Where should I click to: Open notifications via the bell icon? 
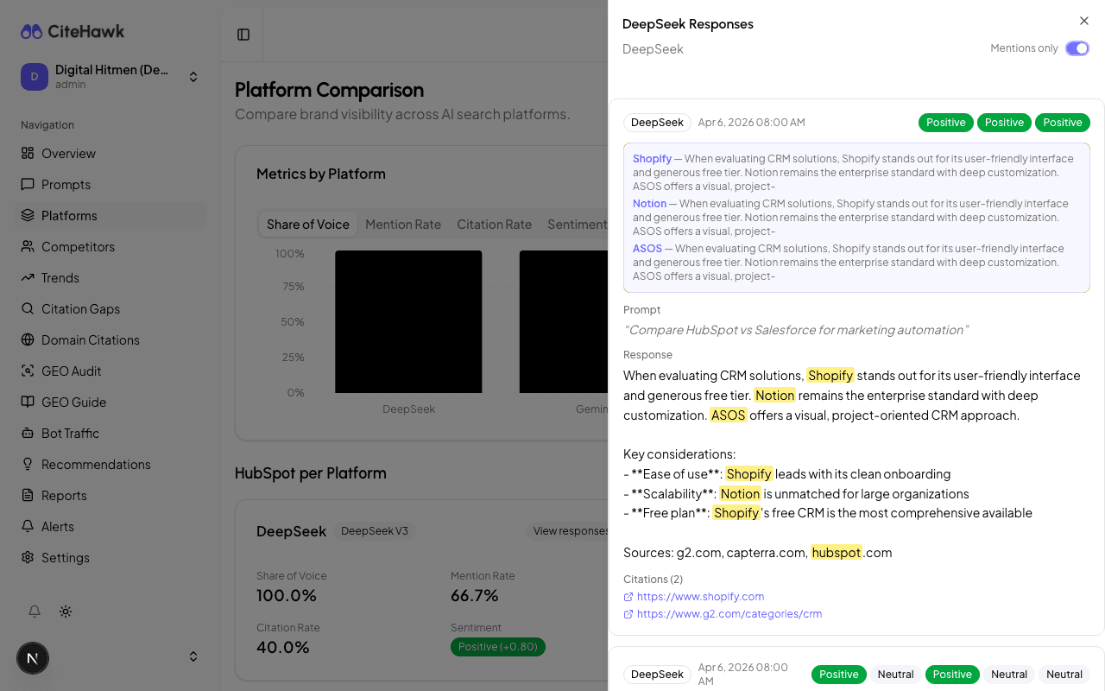click(34, 612)
